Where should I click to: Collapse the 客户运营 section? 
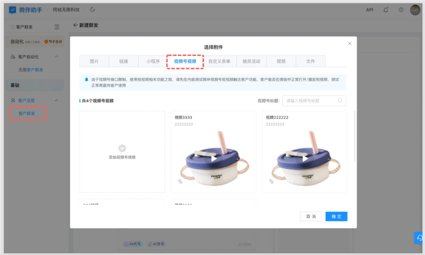(57, 100)
